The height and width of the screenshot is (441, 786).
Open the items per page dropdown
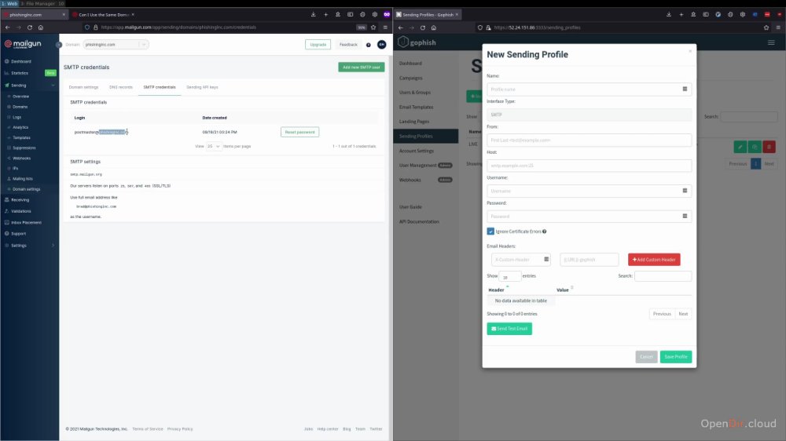click(x=214, y=146)
